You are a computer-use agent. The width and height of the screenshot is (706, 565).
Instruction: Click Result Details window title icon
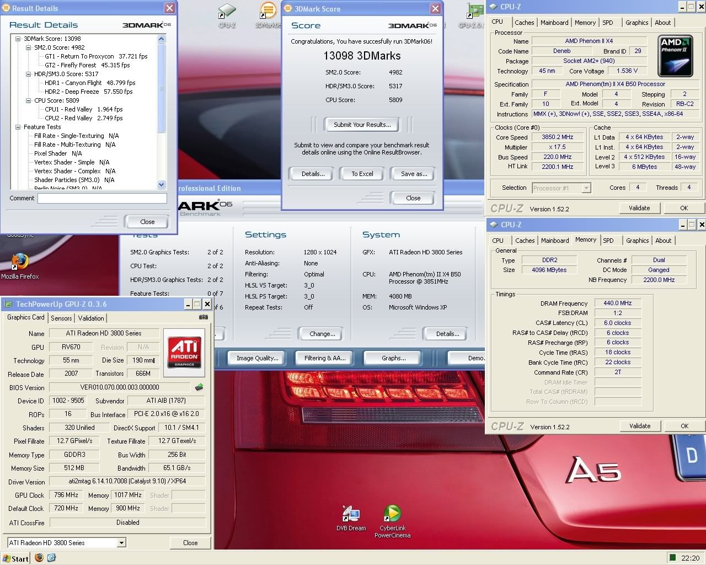pyautogui.click(x=6, y=8)
